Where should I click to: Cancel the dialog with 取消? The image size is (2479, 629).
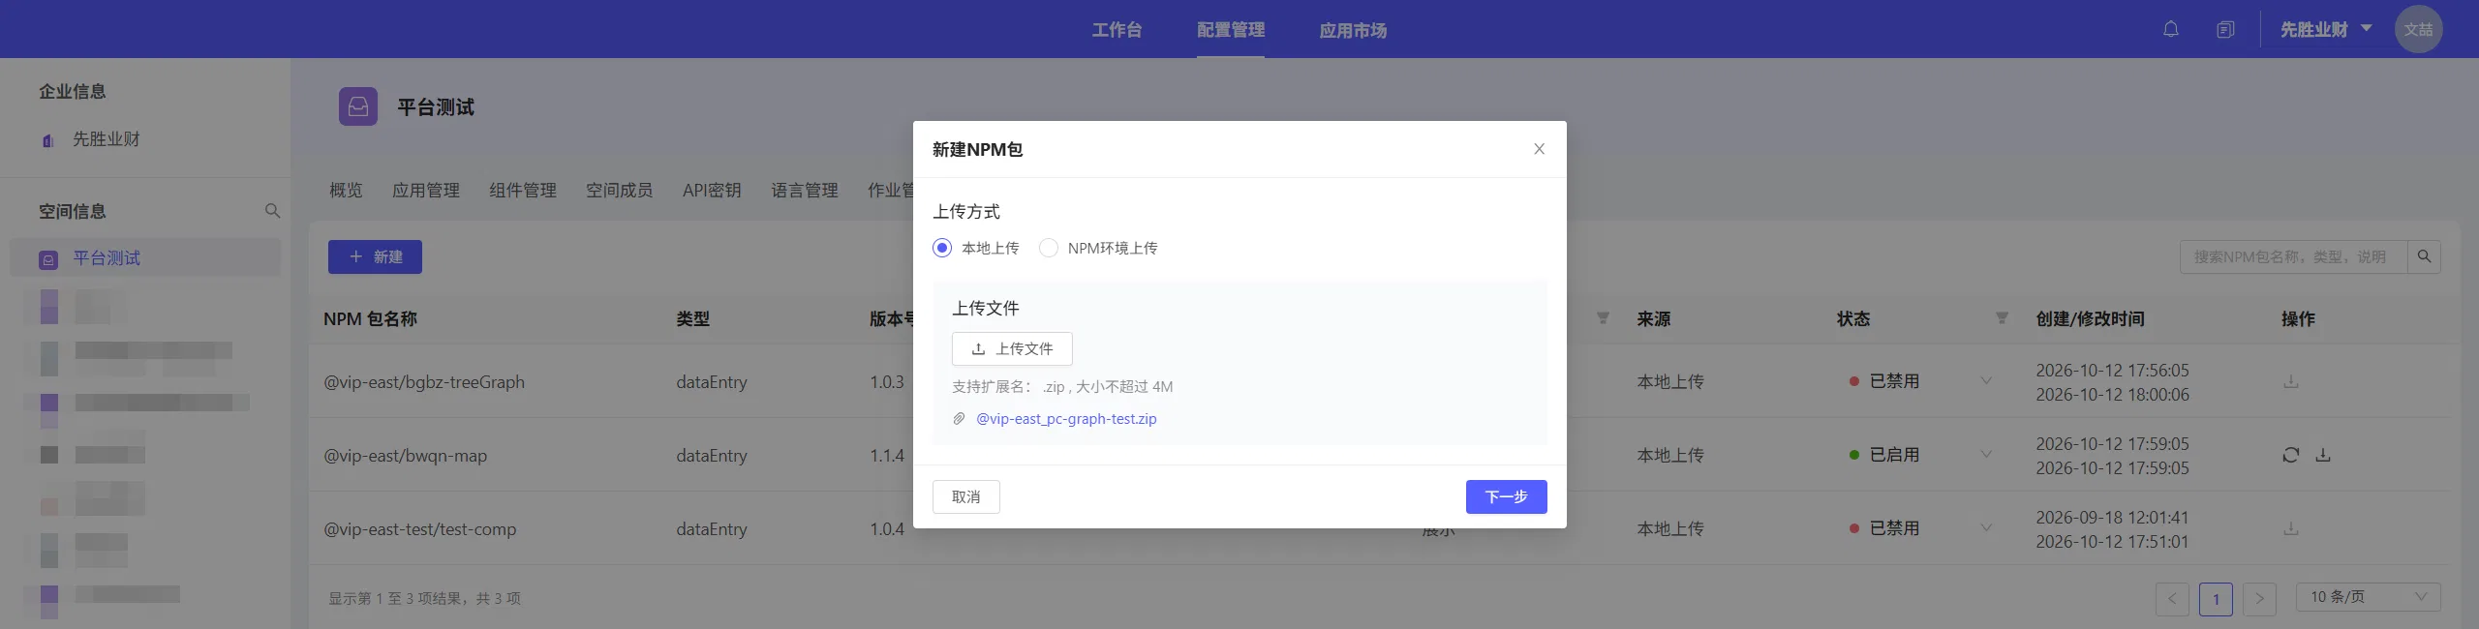965,496
